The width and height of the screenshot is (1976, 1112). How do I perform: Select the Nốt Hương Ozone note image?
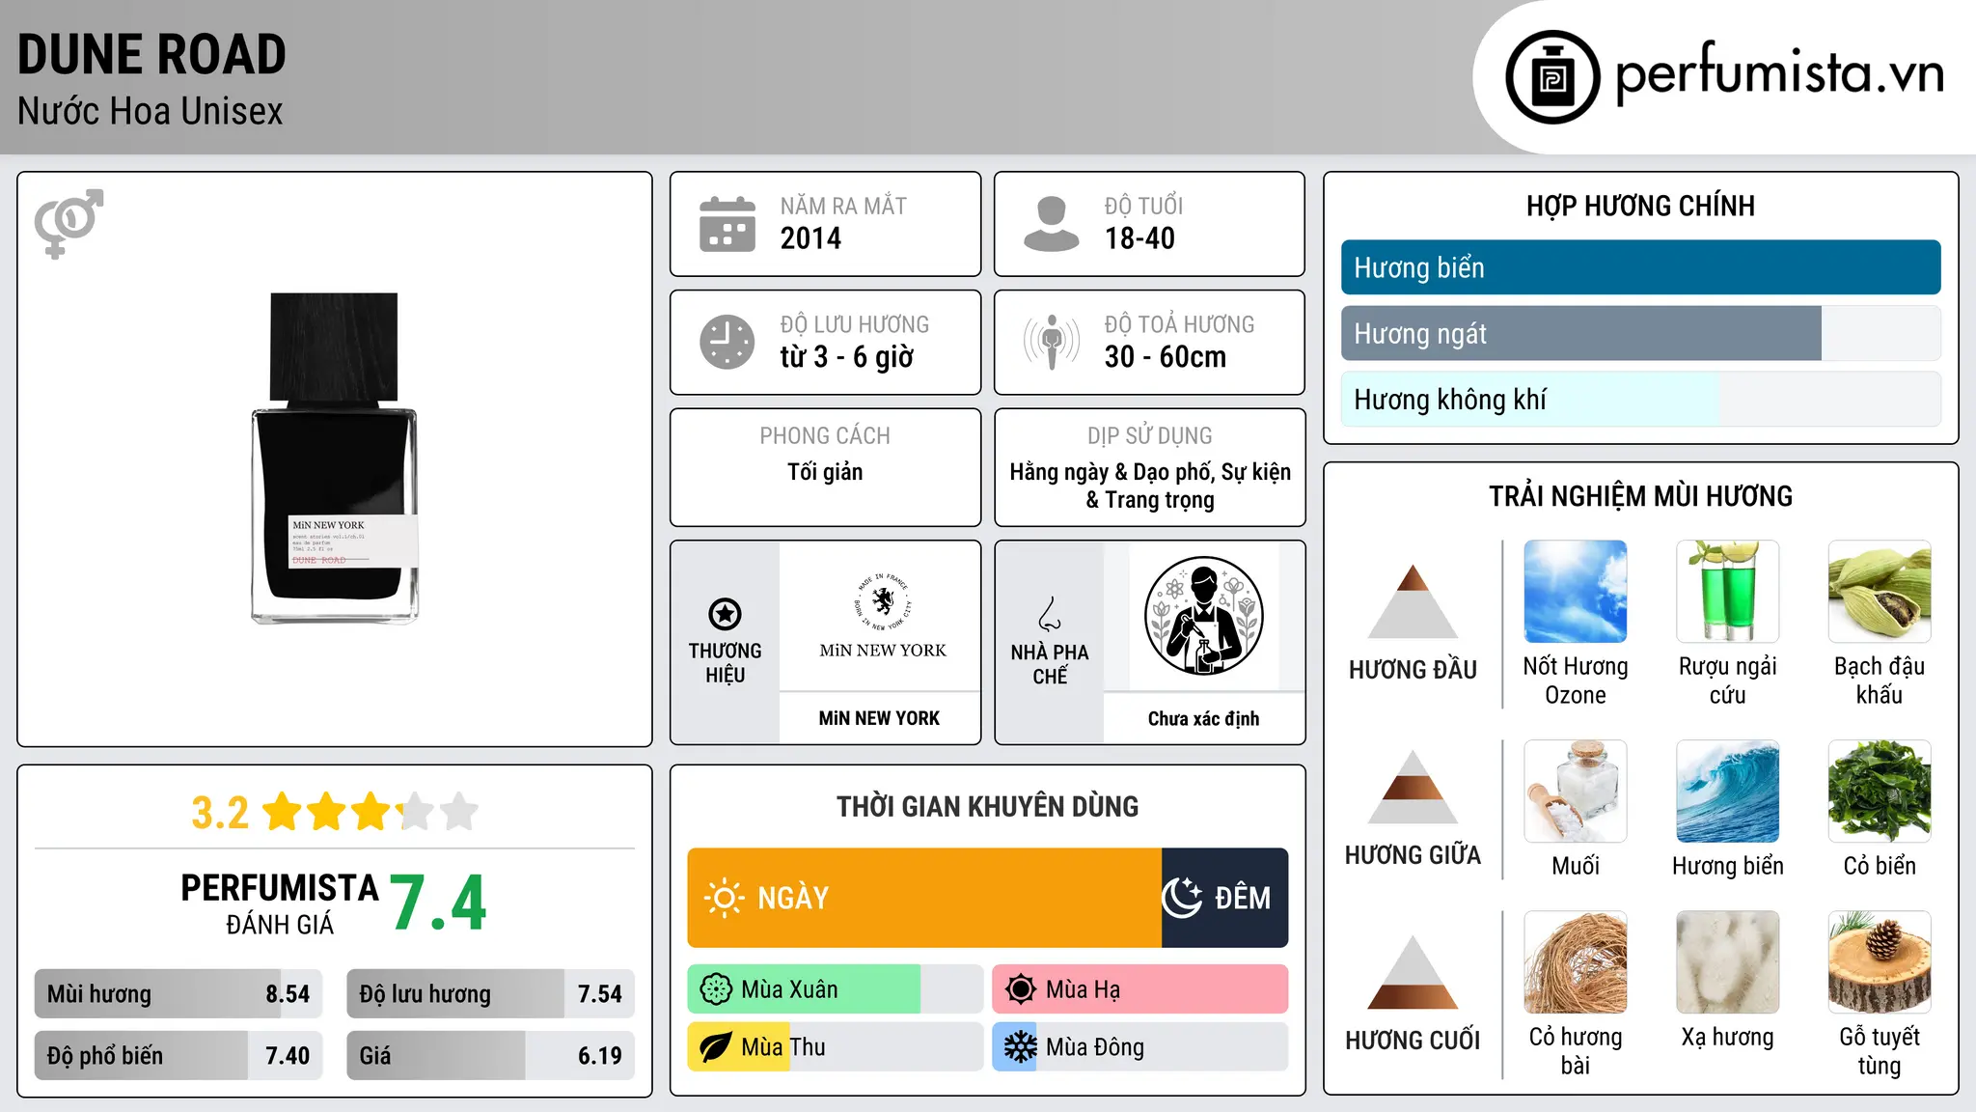tap(1576, 592)
